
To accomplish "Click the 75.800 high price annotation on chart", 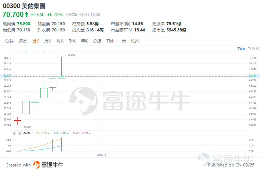I will coord(71,55).
